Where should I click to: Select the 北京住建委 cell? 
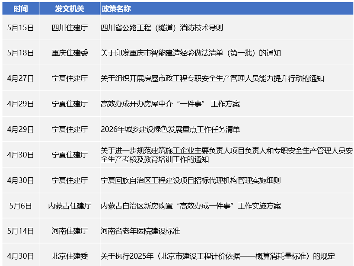[x=70, y=256]
